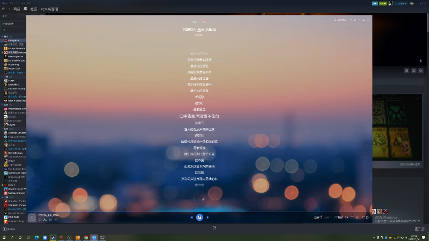429x241 pixels.
Task: Select Dota 2 in the library list
Action: coord(11,185)
